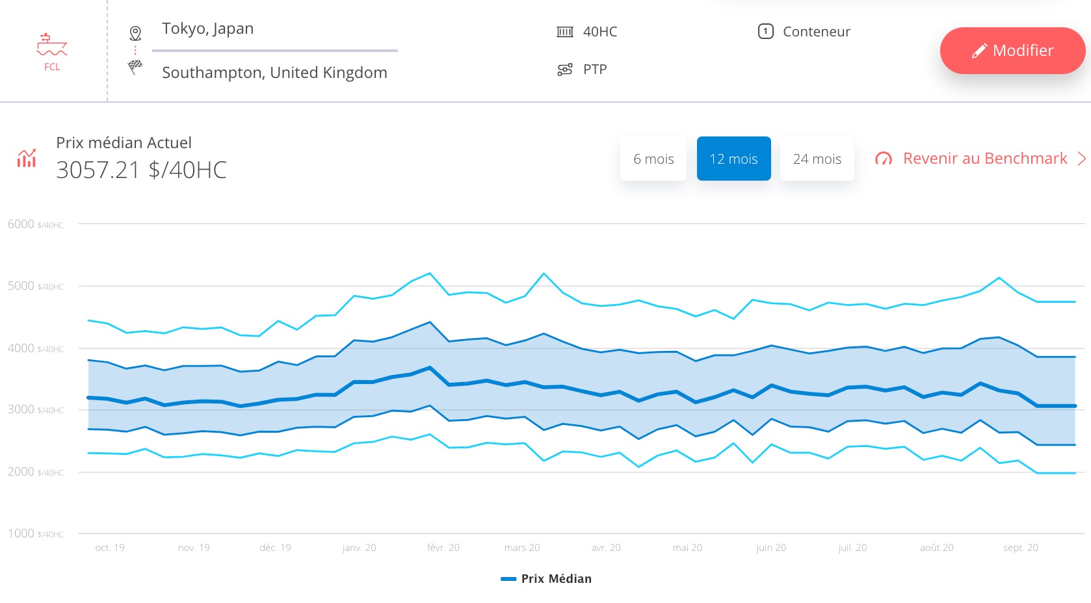
Task: Select the 6 mois period tab
Action: point(653,159)
